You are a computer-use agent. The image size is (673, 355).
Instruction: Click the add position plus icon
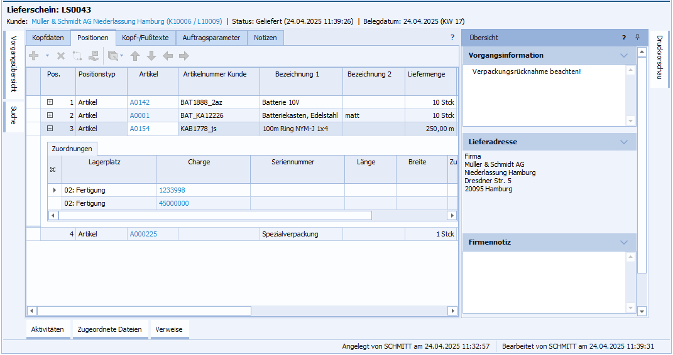(34, 56)
